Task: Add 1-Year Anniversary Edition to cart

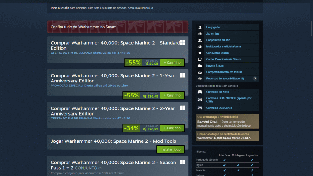Action: 172,95
